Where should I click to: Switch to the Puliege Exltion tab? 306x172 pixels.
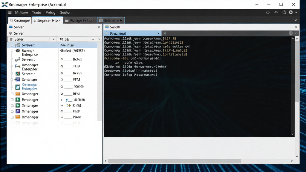pyautogui.click(x=80, y=20)
